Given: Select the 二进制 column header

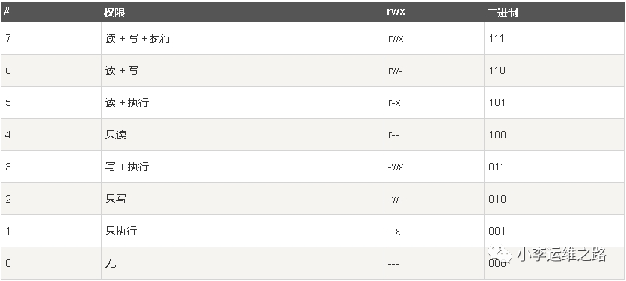Looking at the screenshot, I should 554,13.
